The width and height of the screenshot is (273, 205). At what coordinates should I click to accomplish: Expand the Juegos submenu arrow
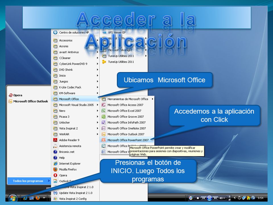click(98, 81)
